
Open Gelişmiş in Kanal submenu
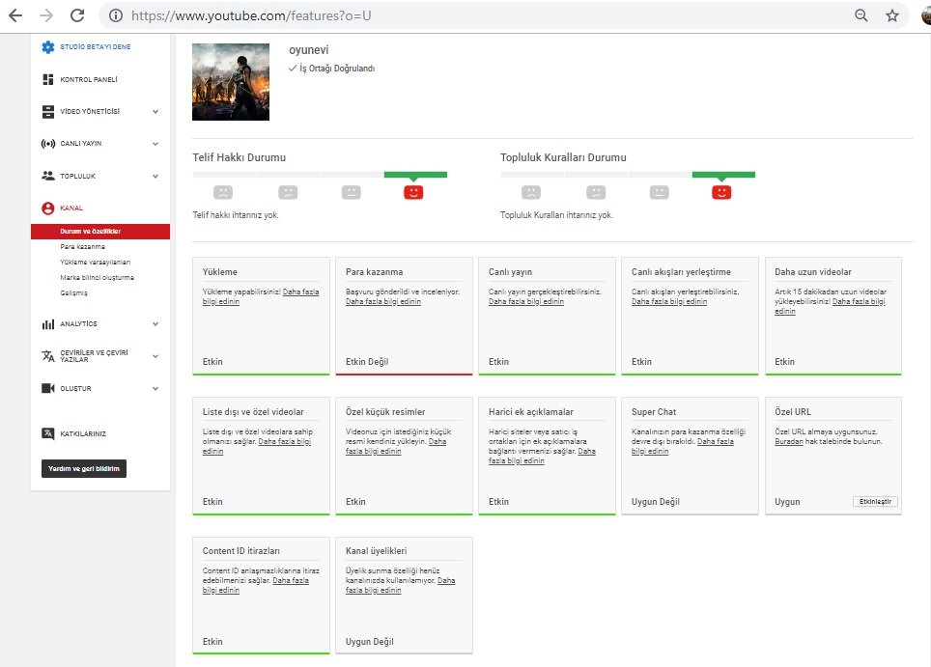coord(73,293)
